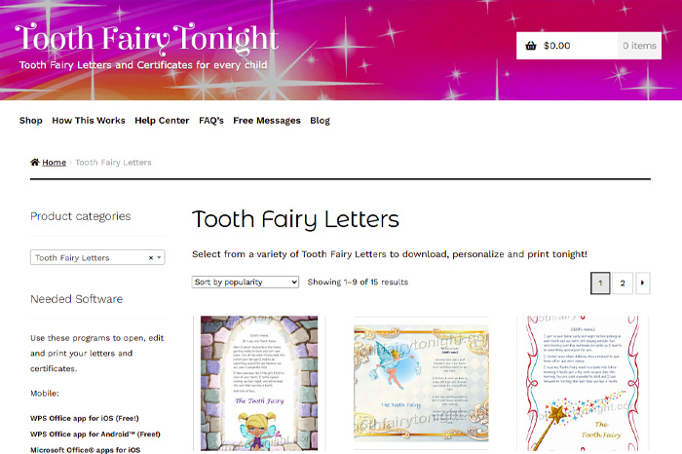Navigate to the FAQ's page
The width and height of the screenshot is (682, 454).
click(x=211, y=121)
